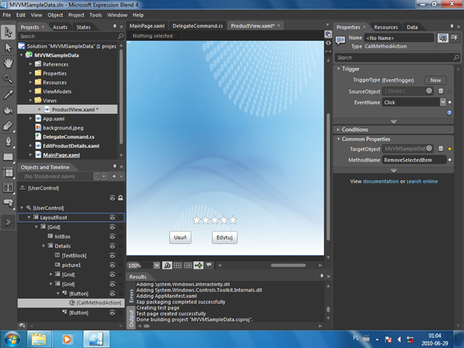Image resolution: width=464 pixels, height=348 pixels.
Task: Select the Direct Selection arrow tool
Action: point(8,47)
